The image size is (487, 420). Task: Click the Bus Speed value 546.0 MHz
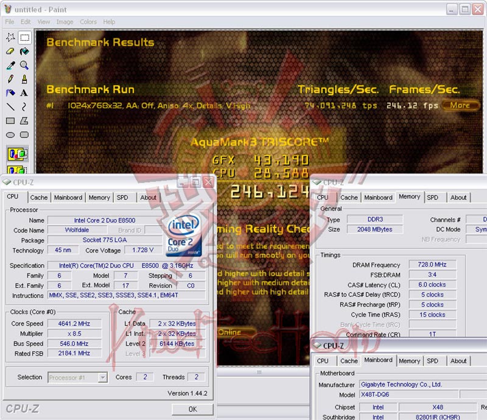[74, 343]
